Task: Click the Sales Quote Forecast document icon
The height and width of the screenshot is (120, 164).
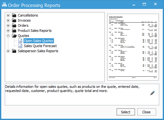Action: (x=20, y=46)
